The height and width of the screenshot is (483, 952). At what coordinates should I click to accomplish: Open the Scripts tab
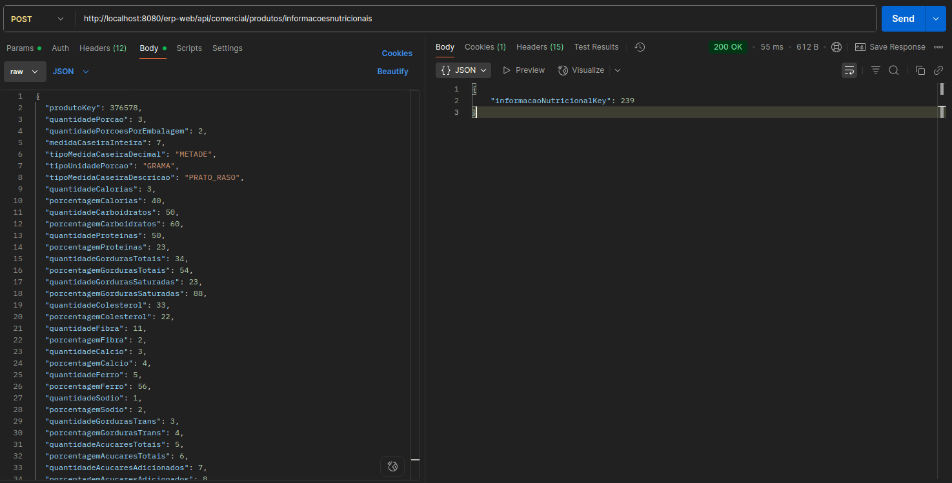tap(189, 48)
